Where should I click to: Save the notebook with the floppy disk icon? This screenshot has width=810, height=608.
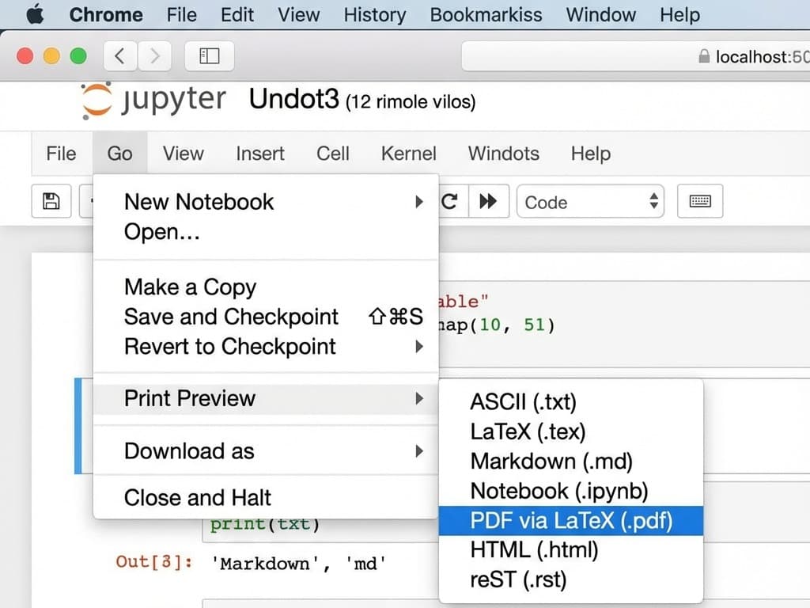click(x=50, y=201)
